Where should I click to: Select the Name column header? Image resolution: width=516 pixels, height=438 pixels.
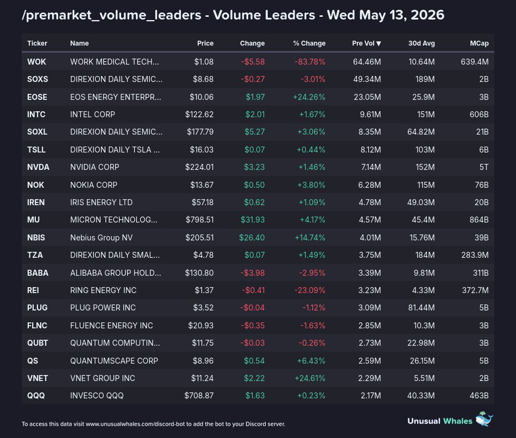tap(79, 43)
